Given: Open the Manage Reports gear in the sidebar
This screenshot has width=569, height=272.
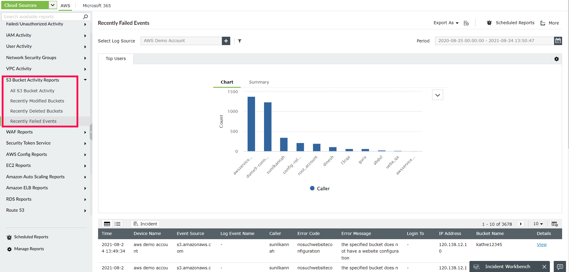Looking at the screenshot, I should point(9,249).
